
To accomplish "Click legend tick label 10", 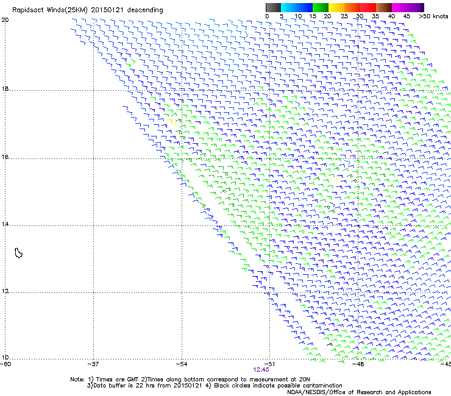I will point(298,16).
